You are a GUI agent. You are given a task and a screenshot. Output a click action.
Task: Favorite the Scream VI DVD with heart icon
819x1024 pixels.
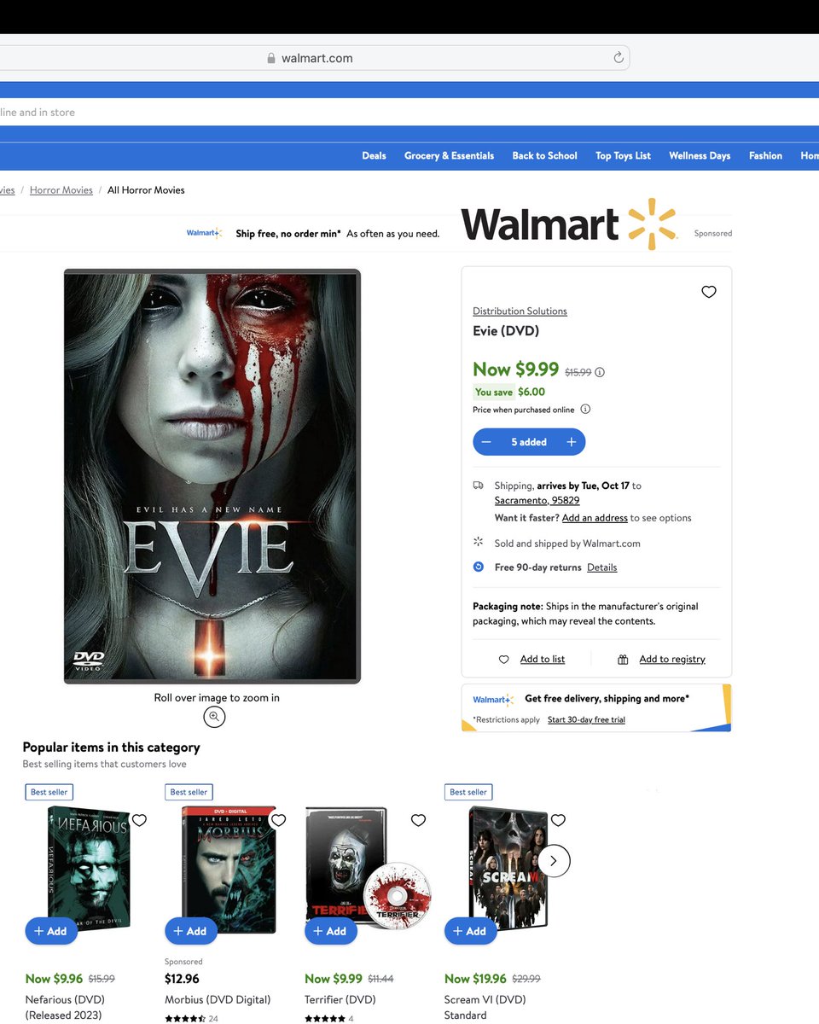pyautogui.click(x=558, y=820)
